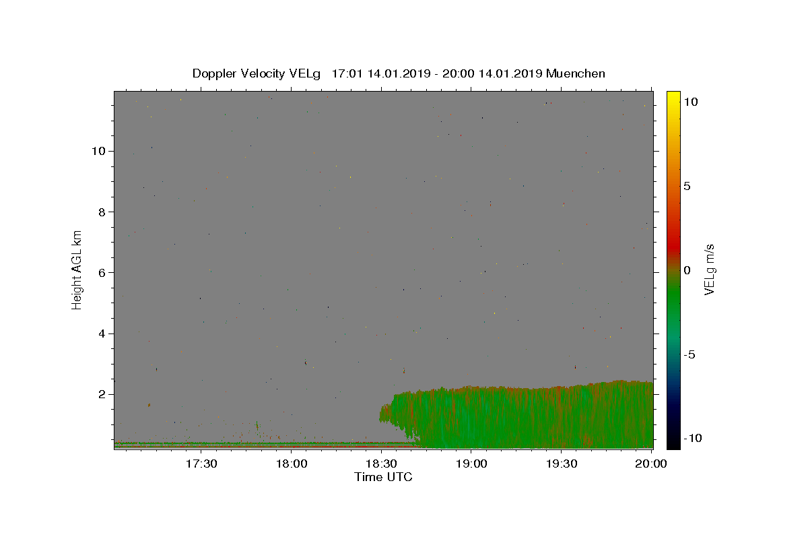This screenshot has width=808, height=539.
Task: Click the height tick label 10 on the y-axis
Action: tap(99, 151)
